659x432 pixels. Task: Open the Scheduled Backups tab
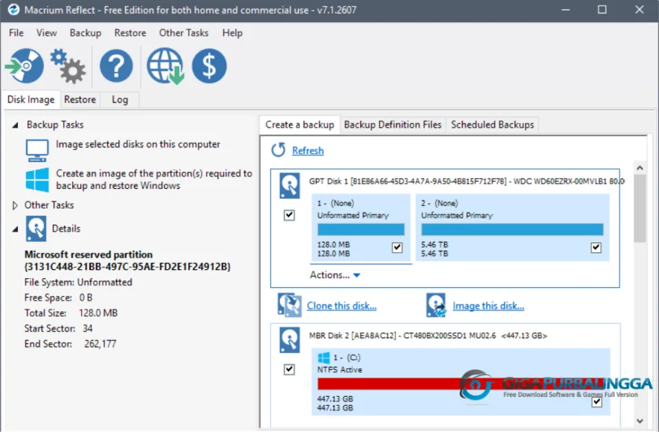coord(492,125)
